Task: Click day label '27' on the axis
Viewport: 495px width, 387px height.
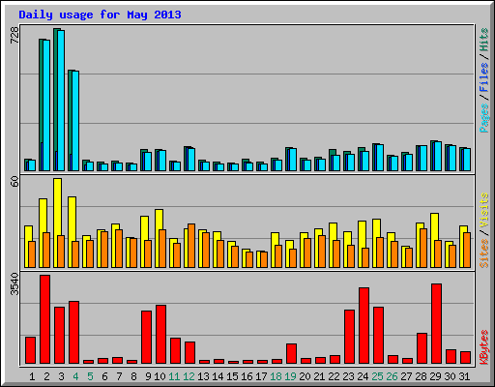Action: [x=406, y=376]
